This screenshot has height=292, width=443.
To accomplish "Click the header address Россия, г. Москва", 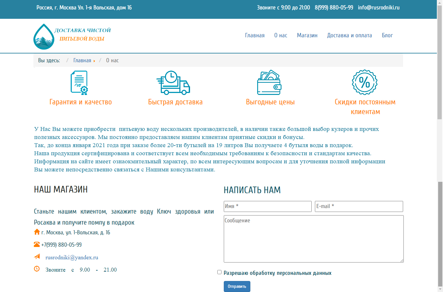I will point(84,7).
